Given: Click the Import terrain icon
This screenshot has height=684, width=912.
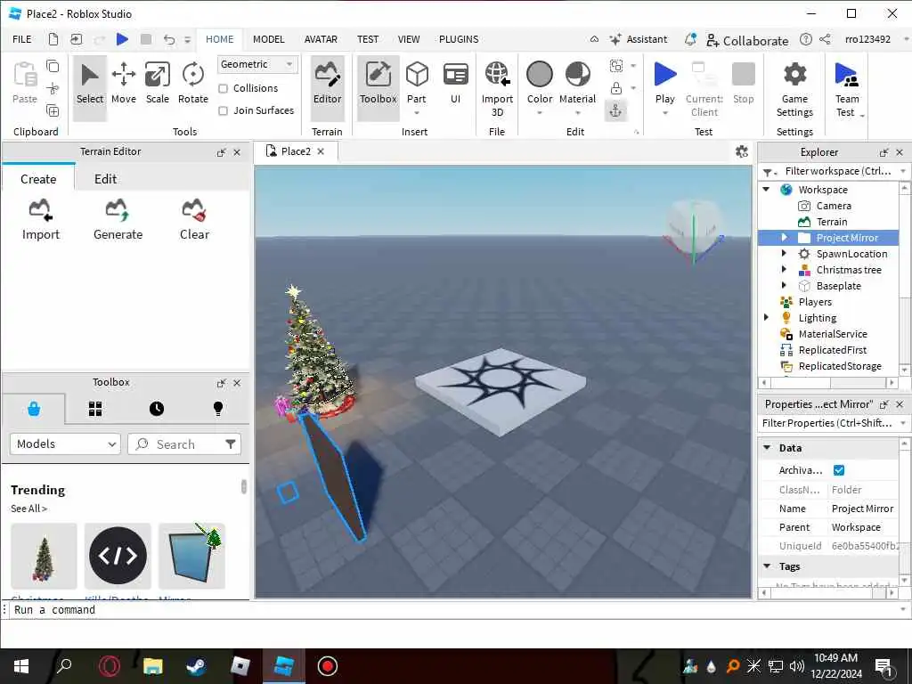Looking at the screenshot, I should click(x=41, y=219).
